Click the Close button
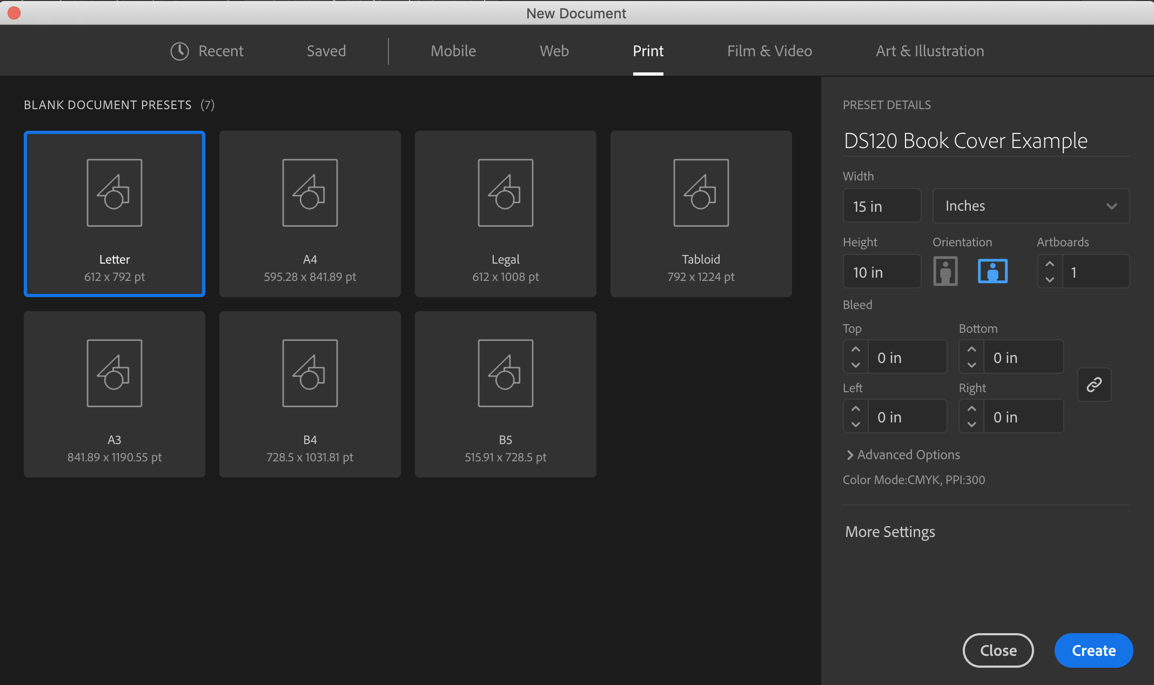Image resolution: width=1154 pixels, height=685 pixels. 997,650
